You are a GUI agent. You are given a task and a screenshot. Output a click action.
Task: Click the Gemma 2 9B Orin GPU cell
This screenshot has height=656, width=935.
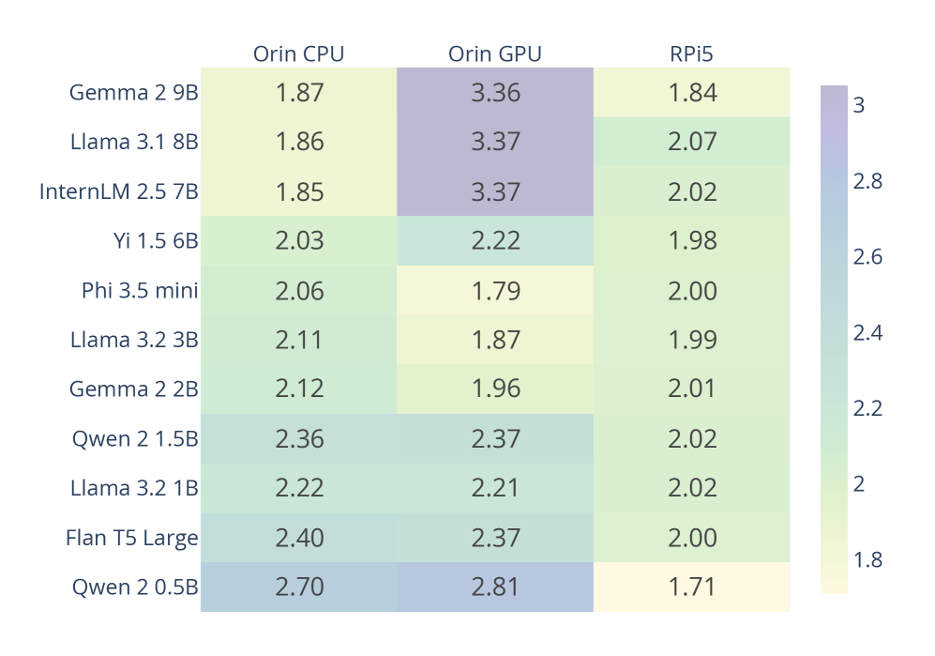click(495, 93)
